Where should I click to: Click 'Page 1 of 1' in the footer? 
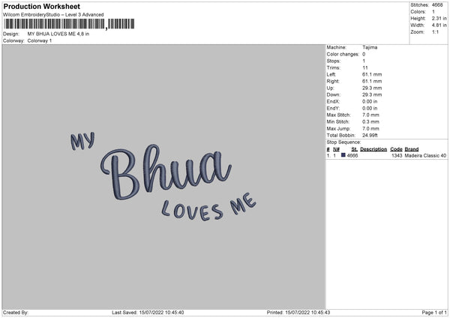(434, 313)
